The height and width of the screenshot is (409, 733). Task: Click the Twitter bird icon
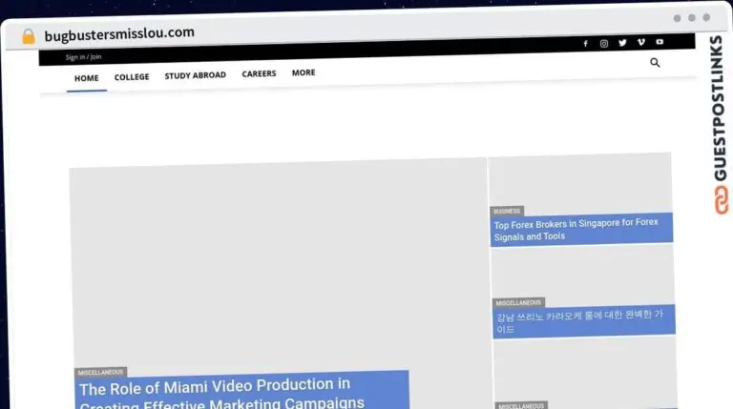(622, 43)
